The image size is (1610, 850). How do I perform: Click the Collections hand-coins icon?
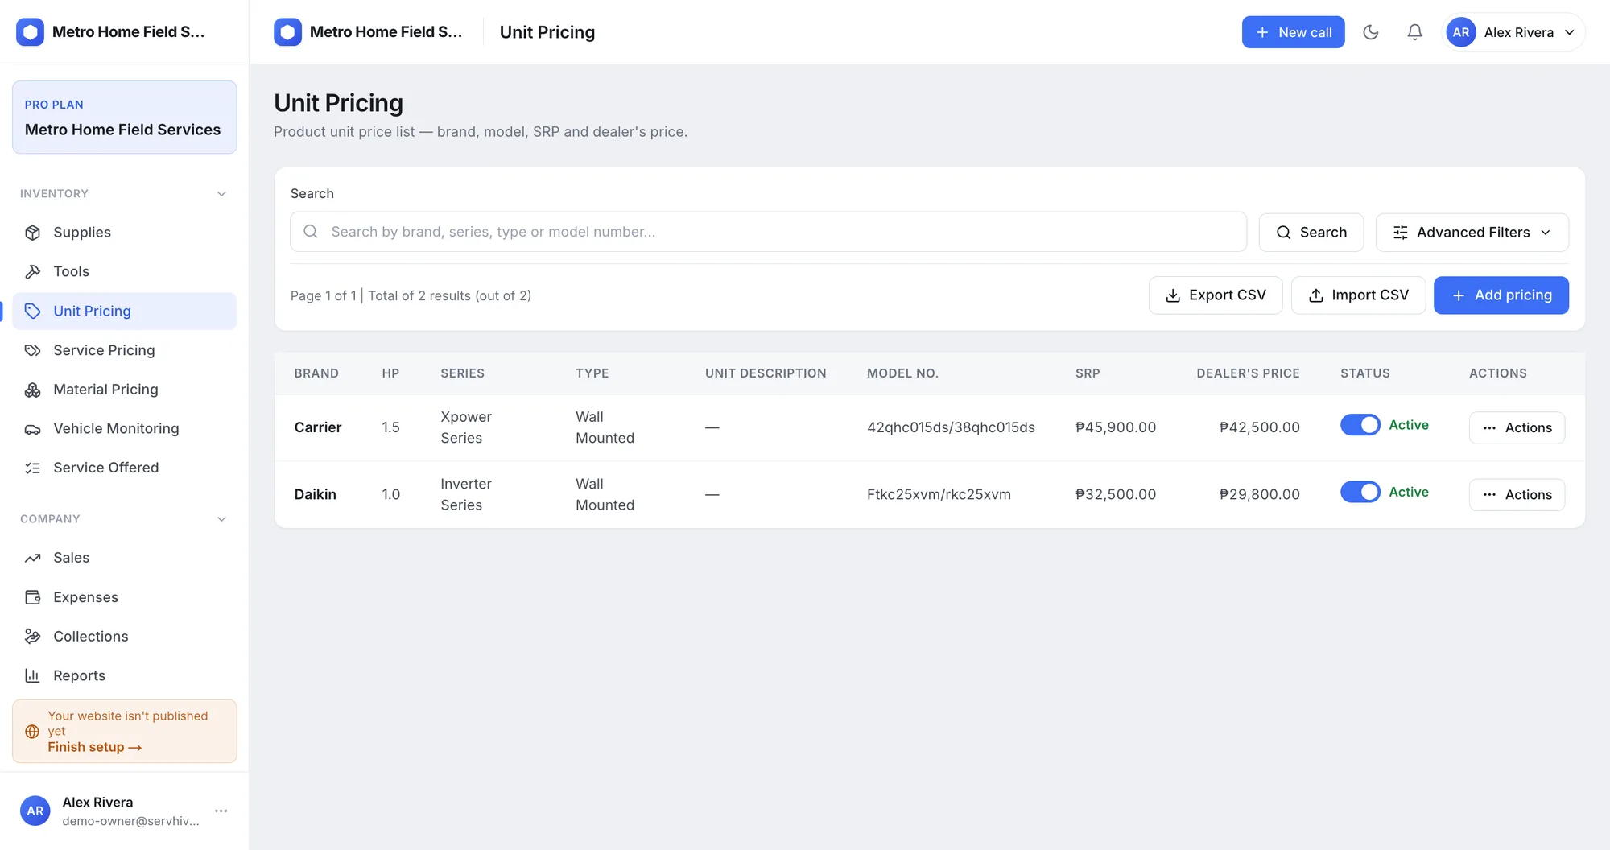[32, 637]
